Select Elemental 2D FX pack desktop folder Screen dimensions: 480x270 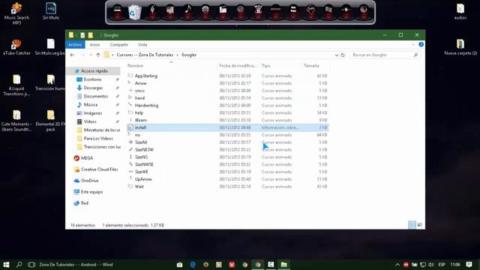point(50,120)
